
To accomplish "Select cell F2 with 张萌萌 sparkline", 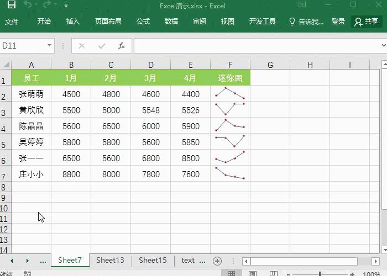I will [x=230, y=94].
